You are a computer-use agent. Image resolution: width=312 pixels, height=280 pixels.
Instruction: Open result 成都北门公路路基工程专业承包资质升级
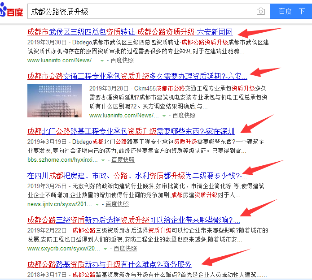click(131, 131)
